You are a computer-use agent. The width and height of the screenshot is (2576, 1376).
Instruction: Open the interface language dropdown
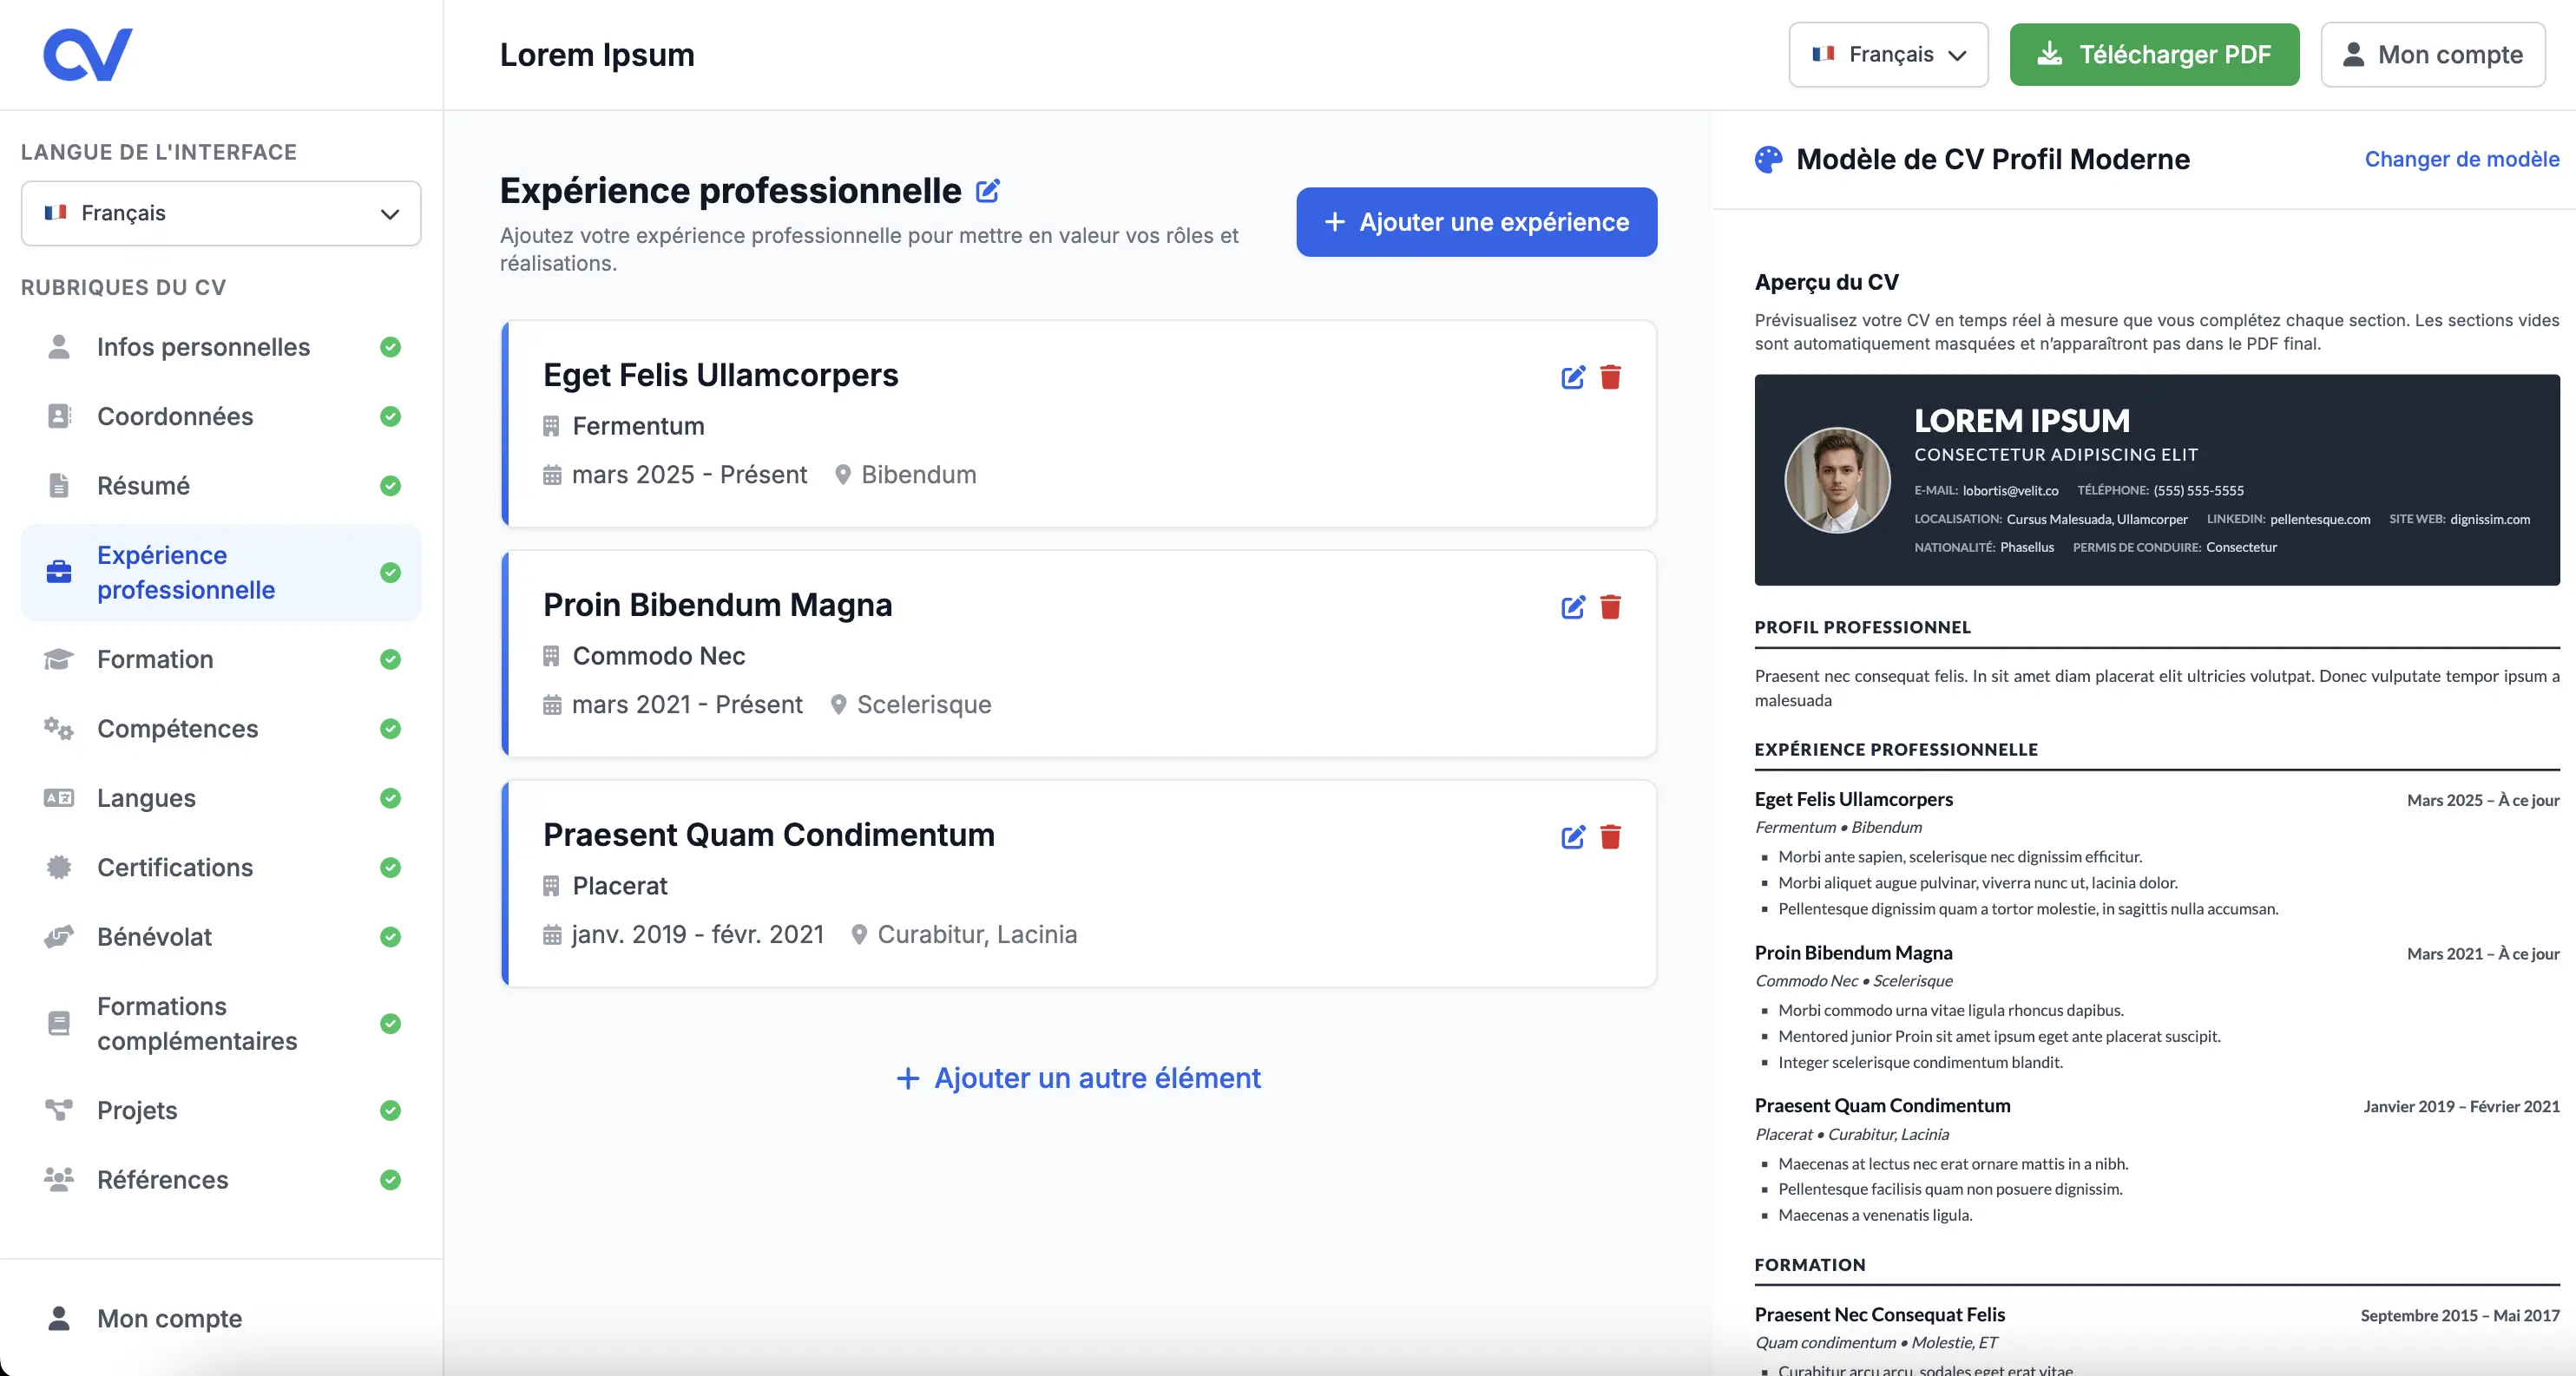tap(220, 213)
